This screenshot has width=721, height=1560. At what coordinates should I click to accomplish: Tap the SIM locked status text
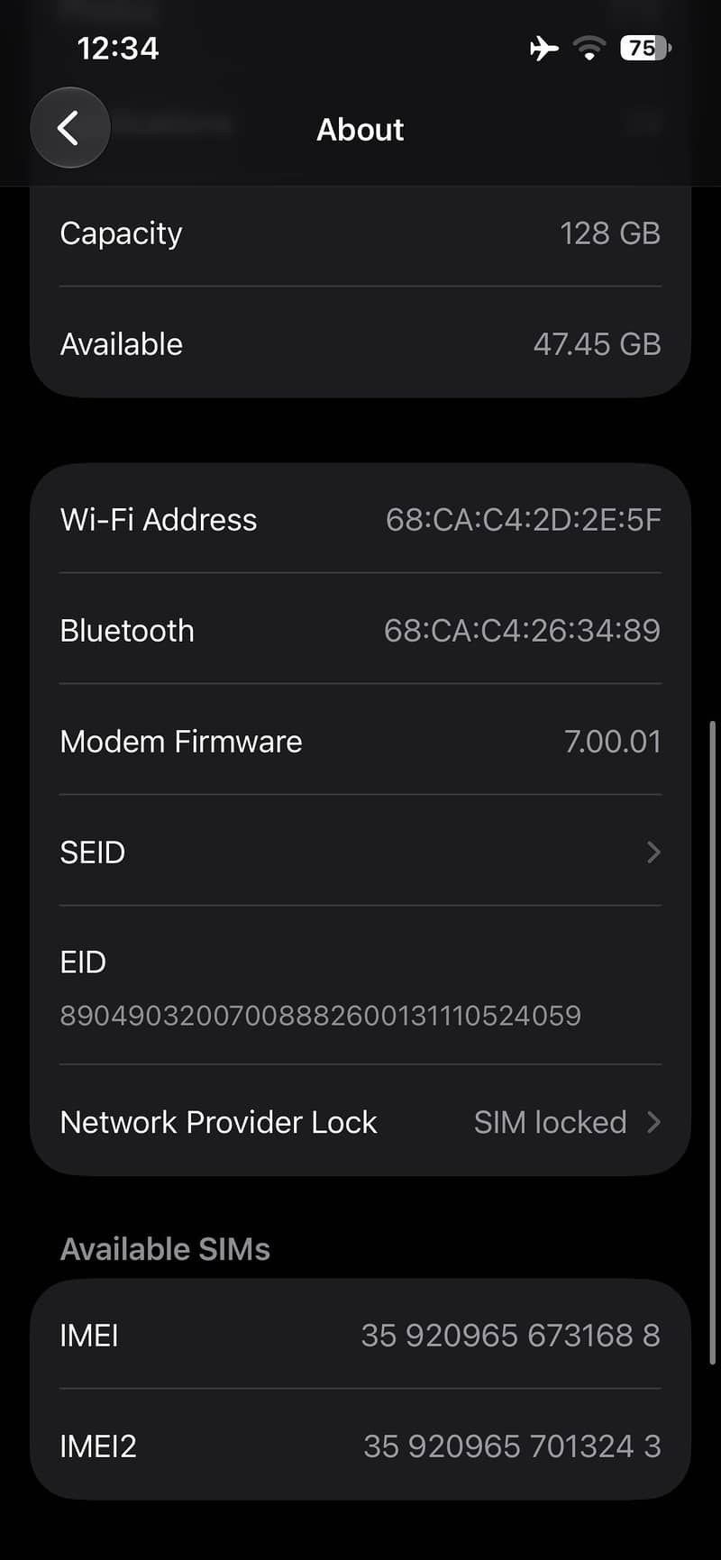click(550, 1122)
